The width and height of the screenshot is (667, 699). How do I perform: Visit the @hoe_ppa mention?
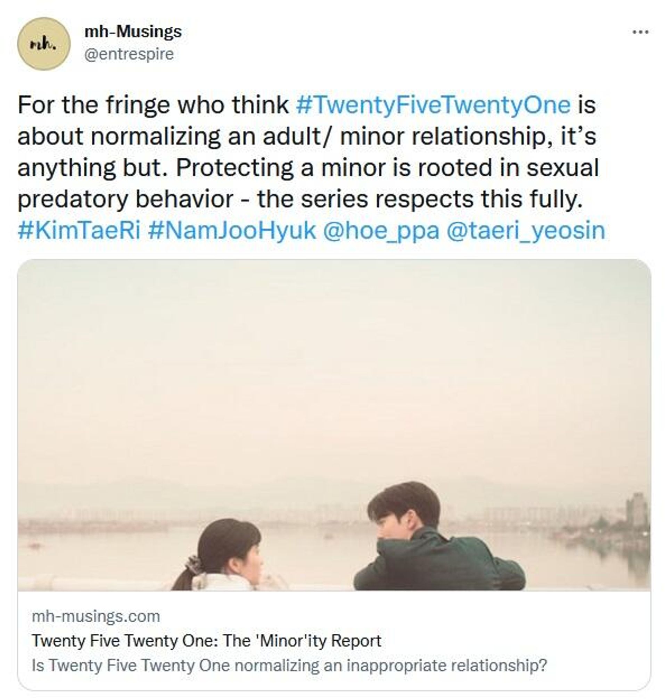coord(380,231)
